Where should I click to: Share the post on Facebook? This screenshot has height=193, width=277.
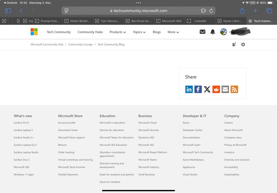pyautogui.click(x=198, y=89)
